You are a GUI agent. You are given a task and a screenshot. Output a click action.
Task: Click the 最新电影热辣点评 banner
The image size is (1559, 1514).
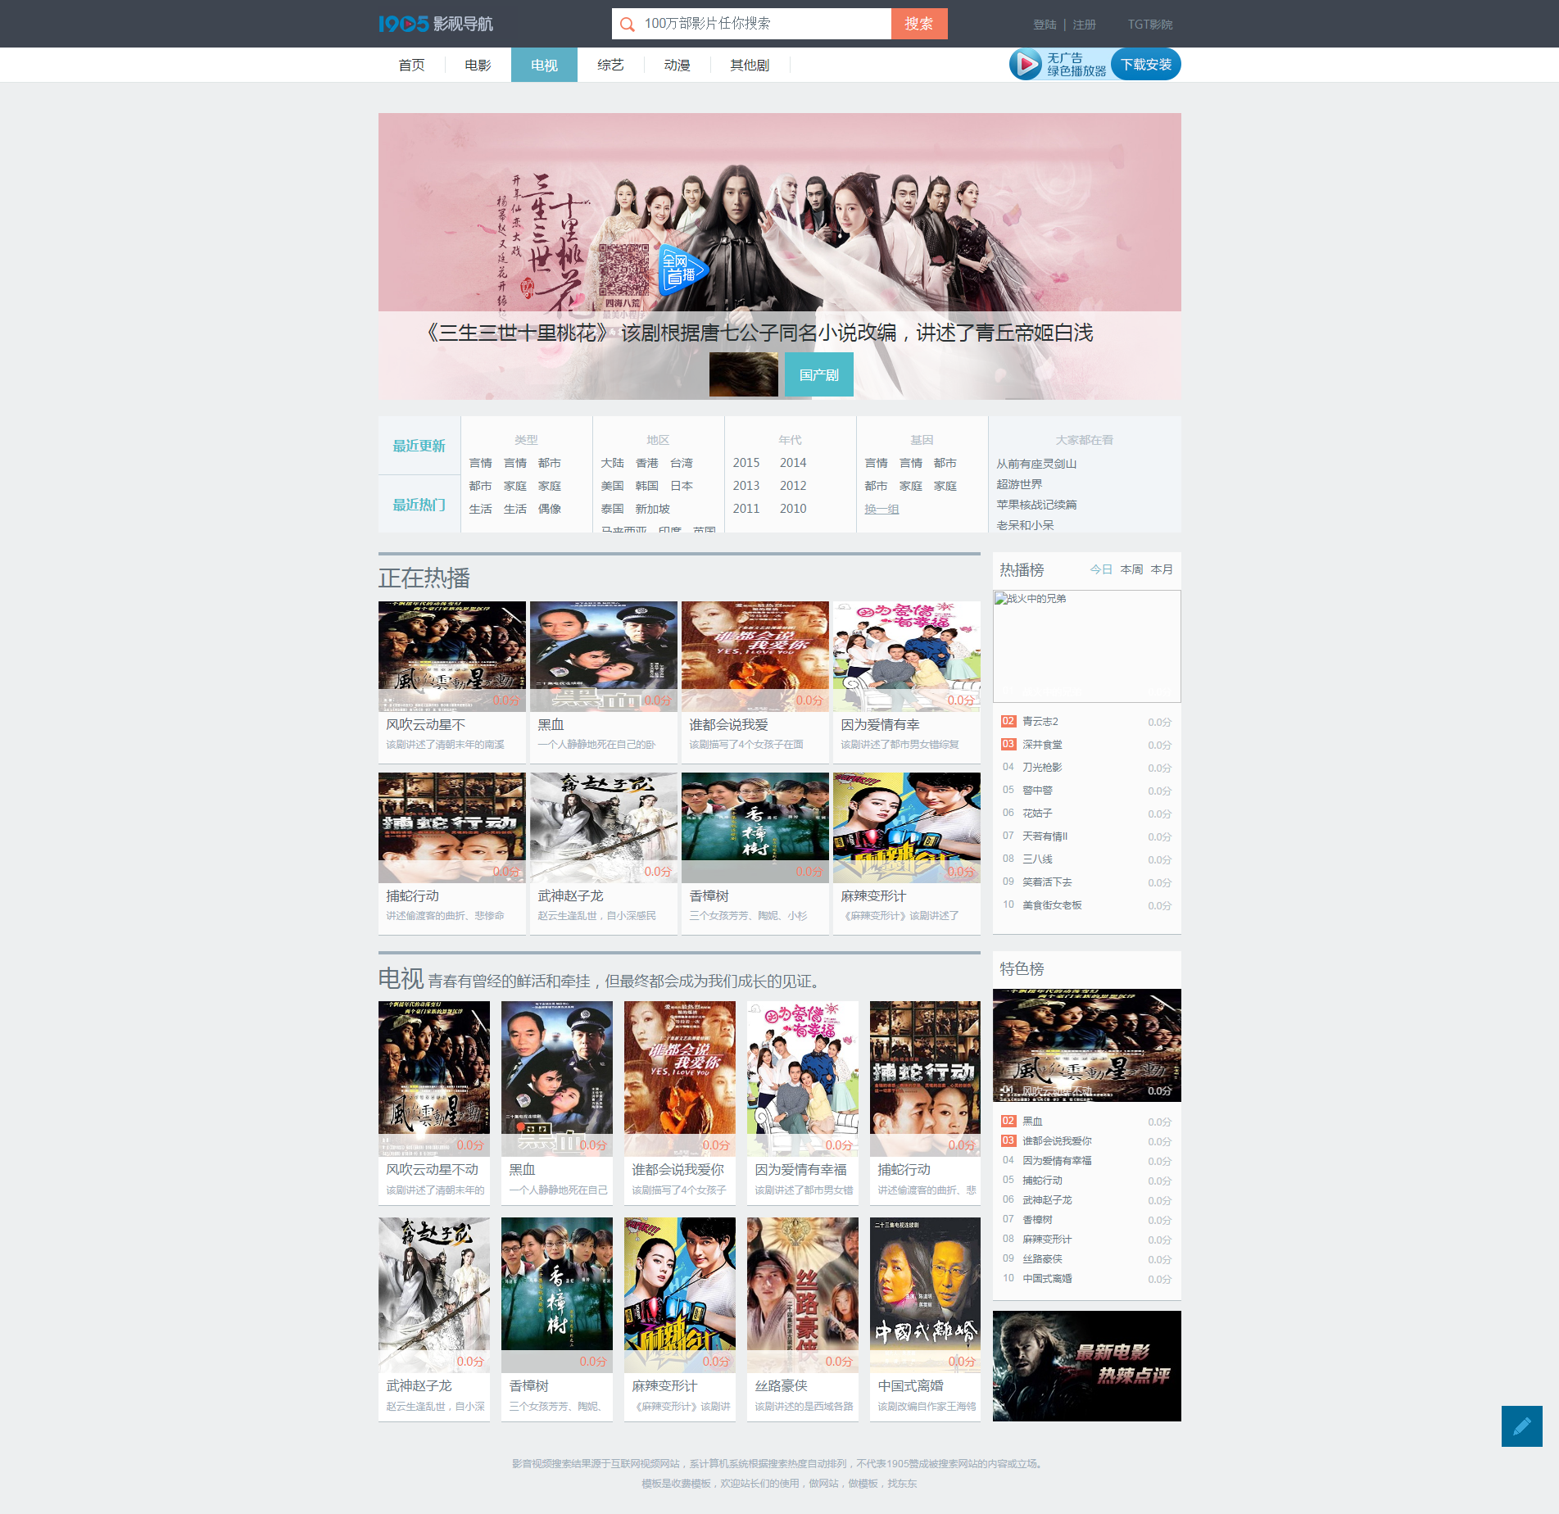[x=1087, y=1366]
